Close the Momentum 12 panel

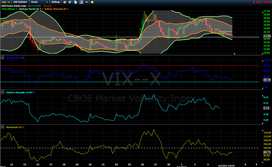click(x=3, y=127)
